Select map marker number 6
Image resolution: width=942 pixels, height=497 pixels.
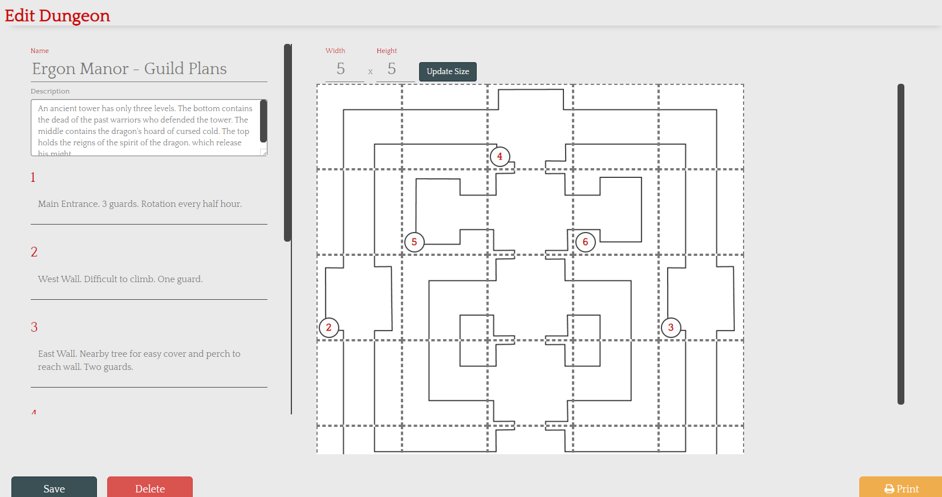585,242
